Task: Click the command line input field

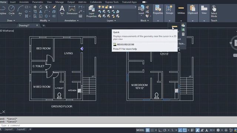Action: (118, 126)
